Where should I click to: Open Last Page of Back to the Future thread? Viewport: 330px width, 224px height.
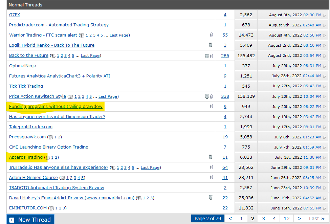click(x=90, y=55)
